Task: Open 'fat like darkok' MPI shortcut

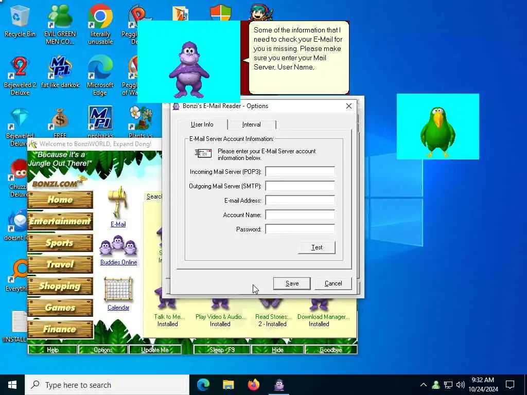Action: click(60, 71)
